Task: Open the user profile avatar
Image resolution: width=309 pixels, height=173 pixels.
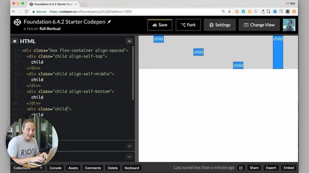Action: tap(289, 25)
